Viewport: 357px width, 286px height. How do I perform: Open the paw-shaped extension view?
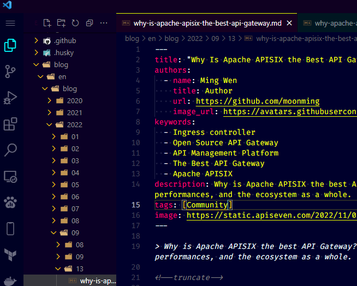(10, 202)
